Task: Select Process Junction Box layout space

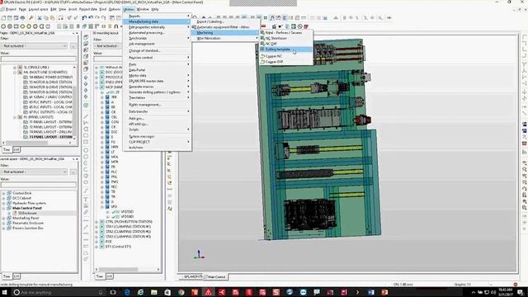Action: (x=27, y=229)
